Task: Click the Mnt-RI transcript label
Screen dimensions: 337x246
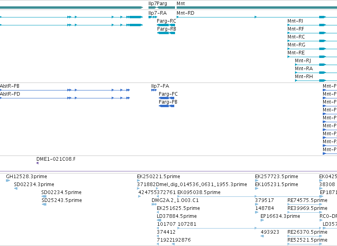Action: pos(295,21)
